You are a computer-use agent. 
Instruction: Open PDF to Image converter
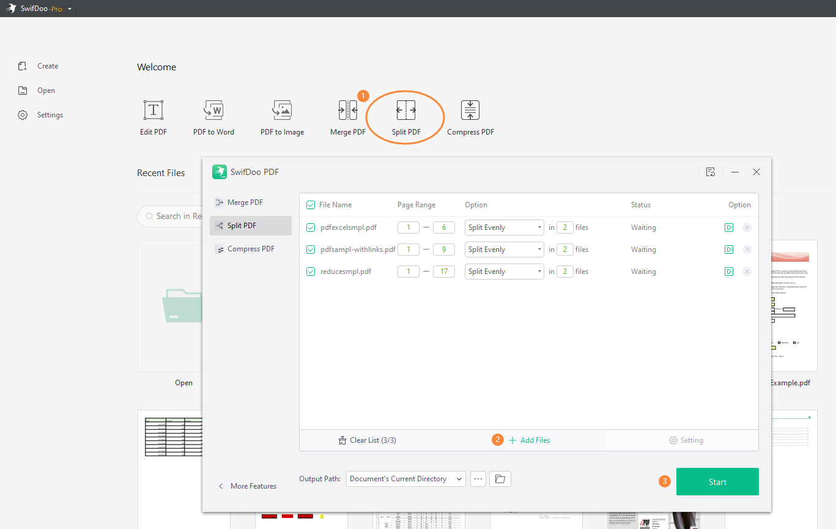pos(282,118)
